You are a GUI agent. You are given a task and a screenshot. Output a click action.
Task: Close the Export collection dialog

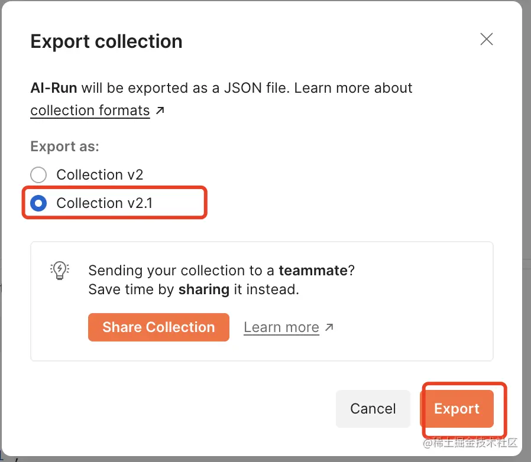click(486, 40)
